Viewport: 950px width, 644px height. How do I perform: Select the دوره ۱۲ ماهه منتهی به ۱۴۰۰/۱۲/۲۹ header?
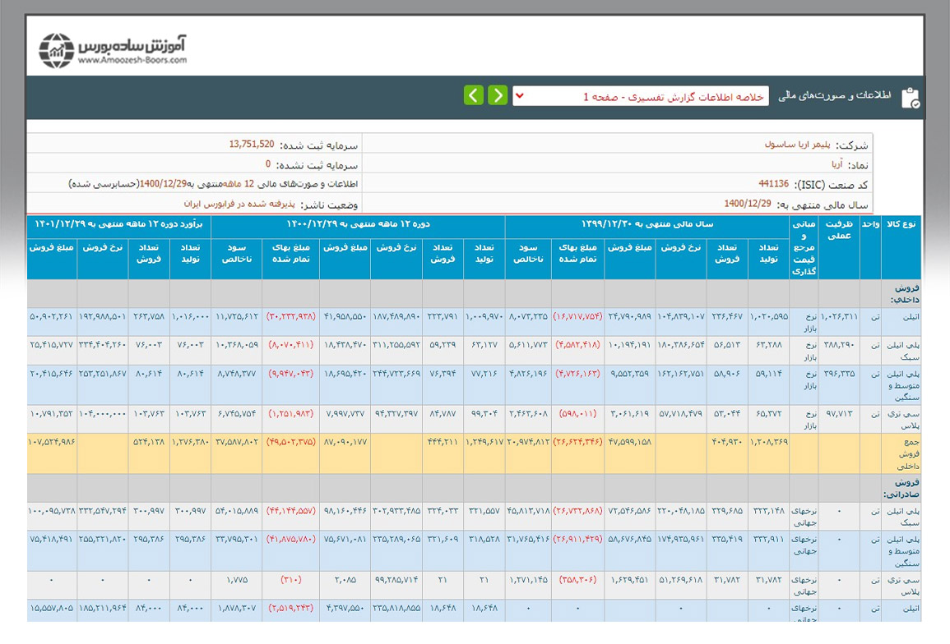pos(358,223)
